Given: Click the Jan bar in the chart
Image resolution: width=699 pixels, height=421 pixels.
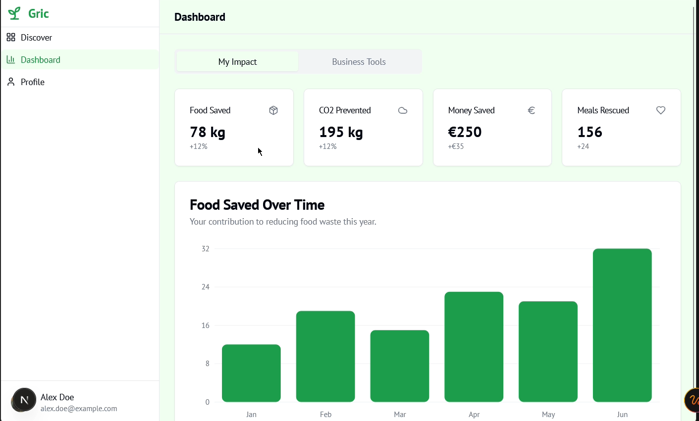Looking at the screenshot, I should (x=251, y=373).
